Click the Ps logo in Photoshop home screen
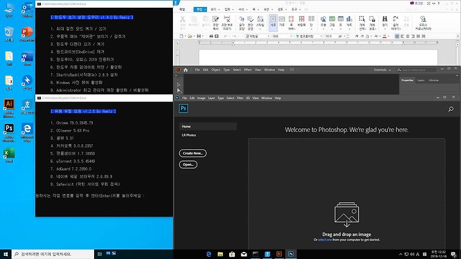This screenshot has width=461, height=259. click(x=183, y=108)
